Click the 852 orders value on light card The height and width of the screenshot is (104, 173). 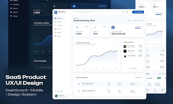click(x=96, y=34)
